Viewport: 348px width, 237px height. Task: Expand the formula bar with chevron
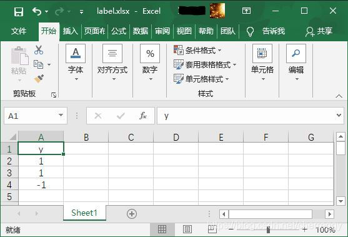tap(339, 115)
